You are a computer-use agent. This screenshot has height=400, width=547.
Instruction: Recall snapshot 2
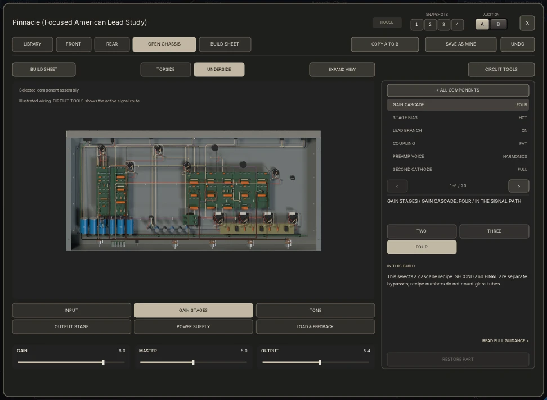[430, 24]
